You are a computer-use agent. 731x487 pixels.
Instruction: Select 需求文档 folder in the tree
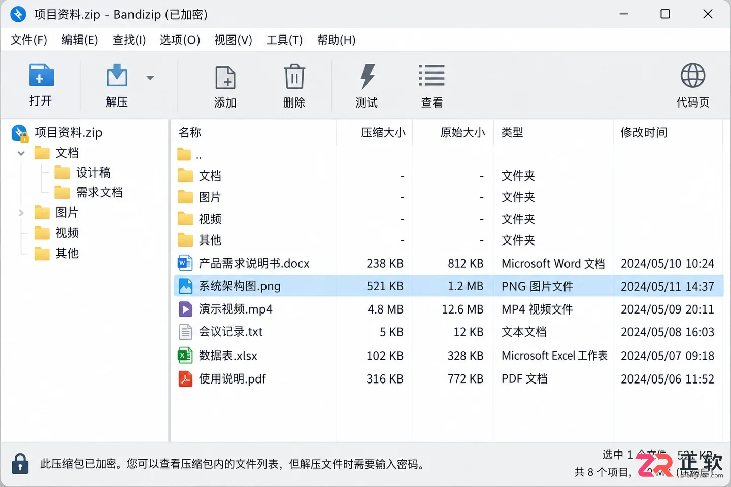point(99,192)
